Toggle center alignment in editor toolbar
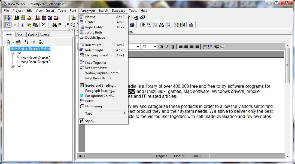Viewport: 295px width, 164px height. [186, 47]
